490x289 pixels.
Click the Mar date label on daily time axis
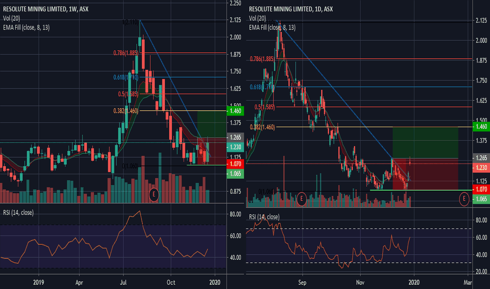(467, 283)
